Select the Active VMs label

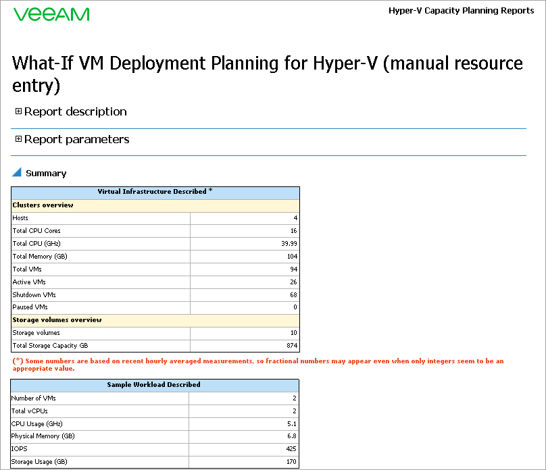pos(29,282)
